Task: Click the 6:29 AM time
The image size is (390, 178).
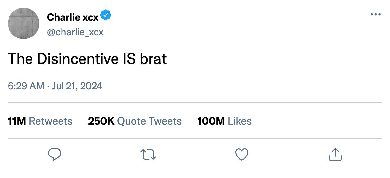Action: pos(26,86)
